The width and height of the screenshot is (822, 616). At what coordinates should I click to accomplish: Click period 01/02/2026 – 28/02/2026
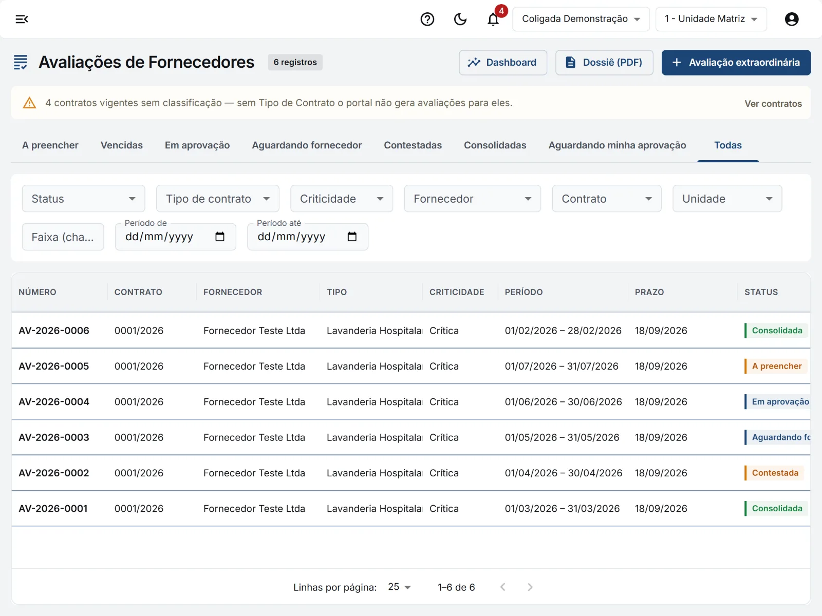point(563,331)
